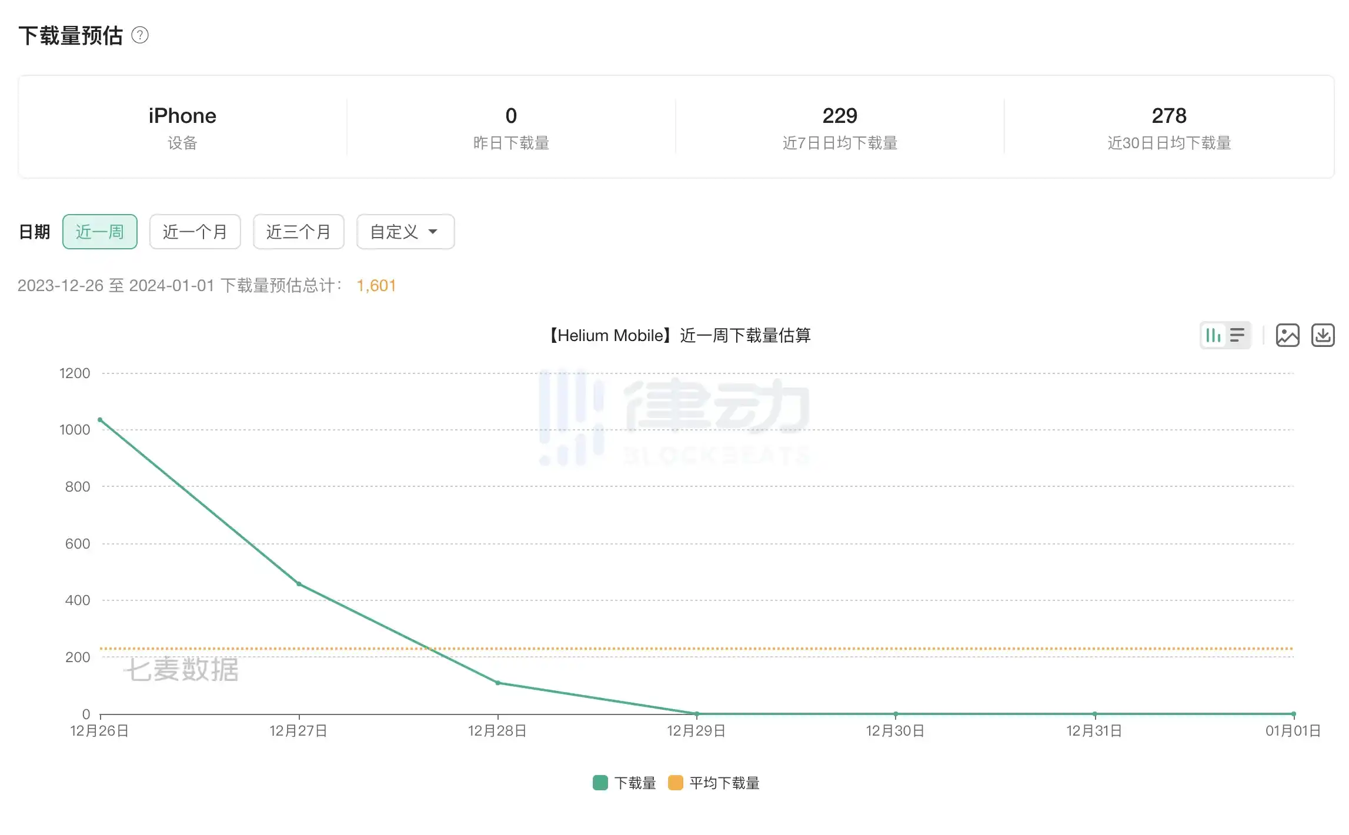Expand the 近三个月 date range option
Screen dimensions: 1349x835
pos(300,231)
